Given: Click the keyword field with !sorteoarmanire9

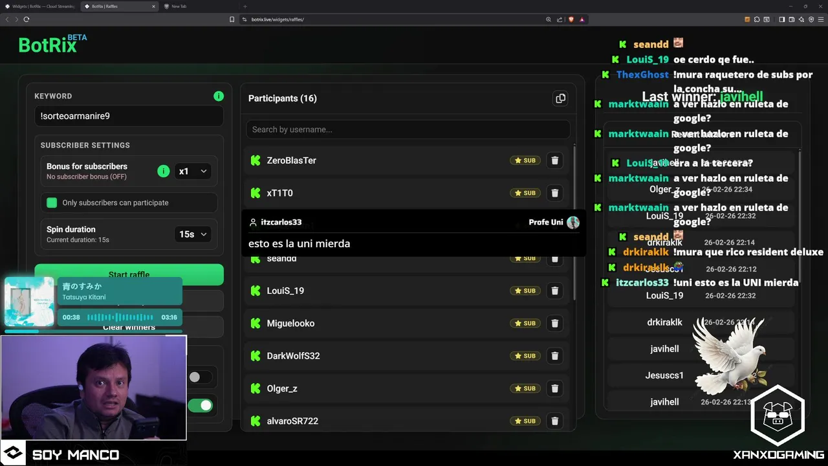Looking at the screenshot, I should point(129,116).
